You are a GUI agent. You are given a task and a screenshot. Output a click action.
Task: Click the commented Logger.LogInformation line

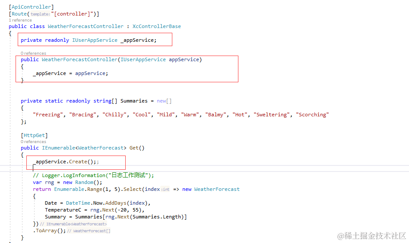93,175
